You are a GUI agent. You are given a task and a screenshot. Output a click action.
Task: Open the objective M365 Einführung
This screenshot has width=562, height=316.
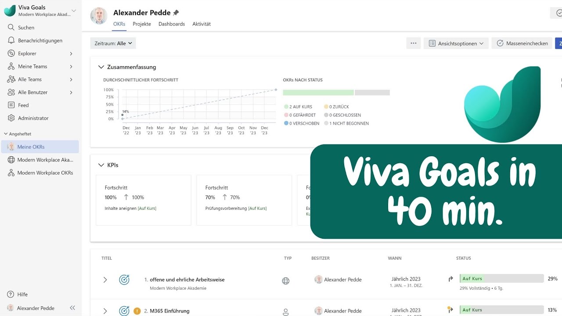tap(169, 311)
